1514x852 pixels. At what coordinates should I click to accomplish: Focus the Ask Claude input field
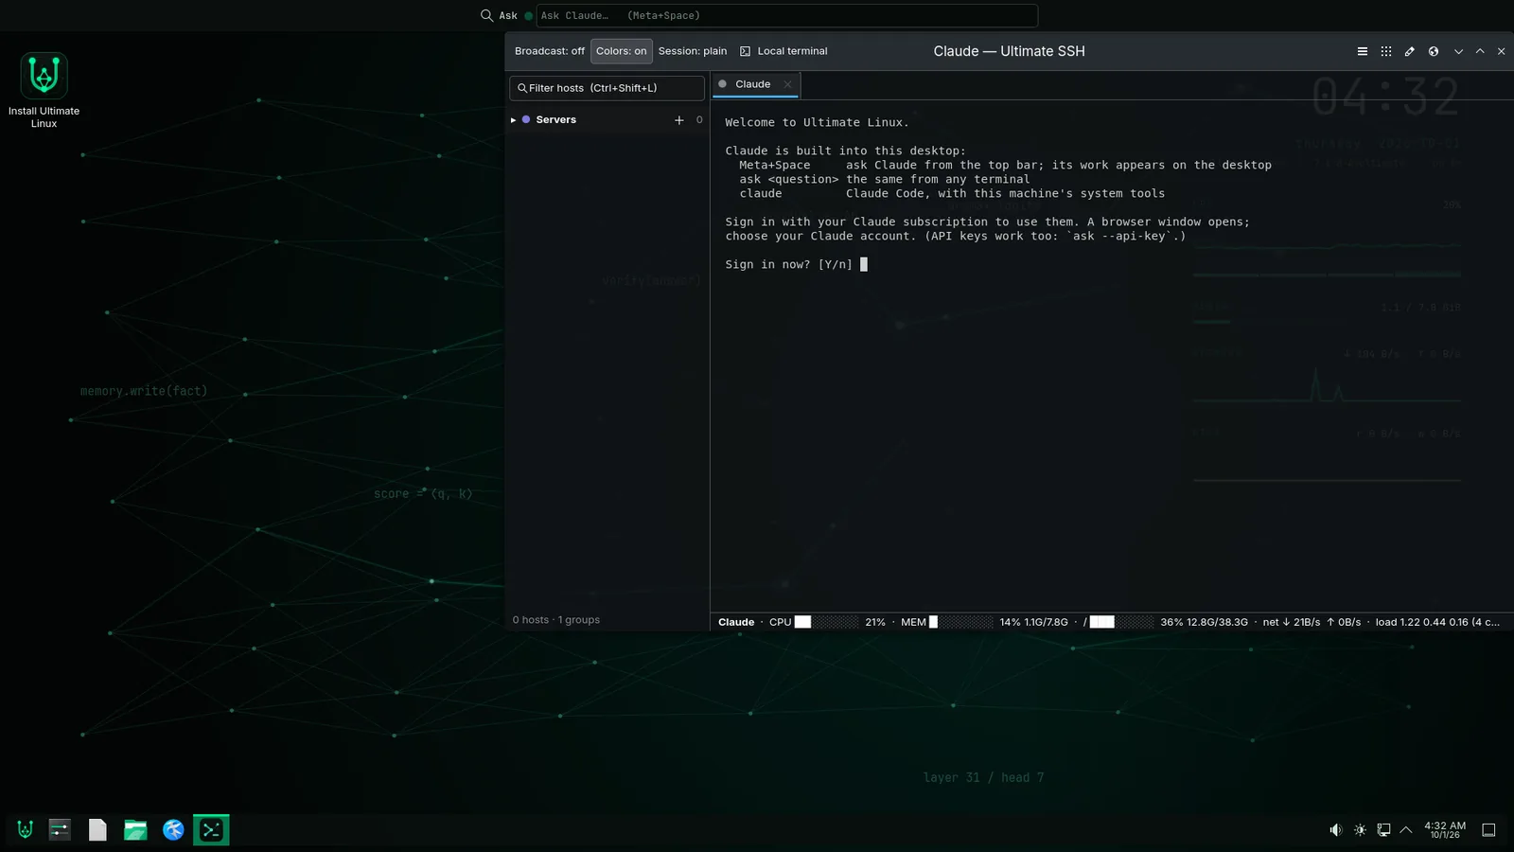[786, 15]
